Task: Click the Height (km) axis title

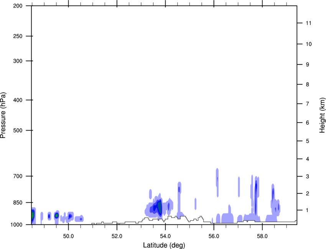Action: [322, 115]
